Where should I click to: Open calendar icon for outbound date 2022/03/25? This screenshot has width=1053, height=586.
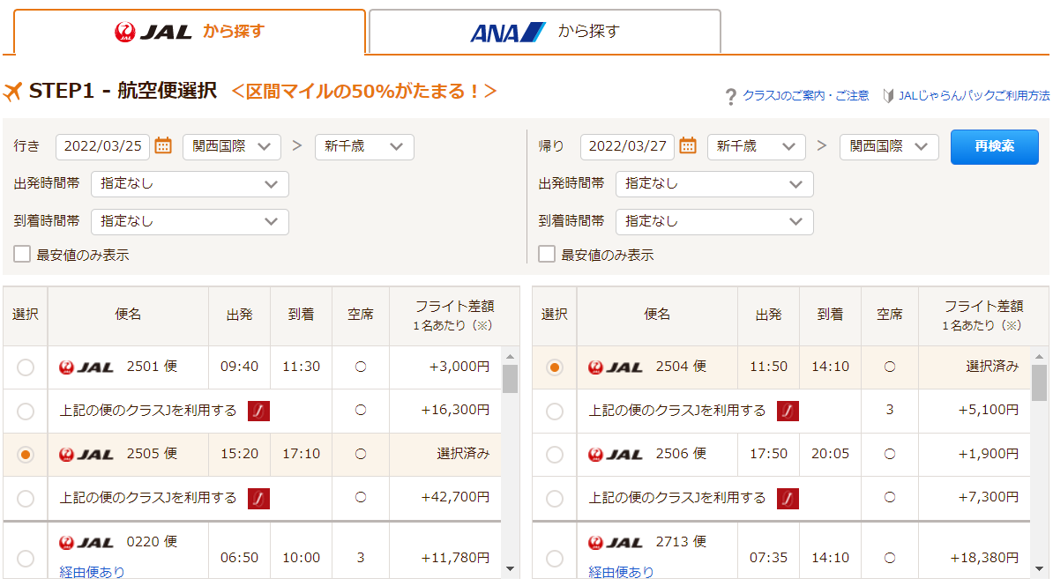(163, 145)
